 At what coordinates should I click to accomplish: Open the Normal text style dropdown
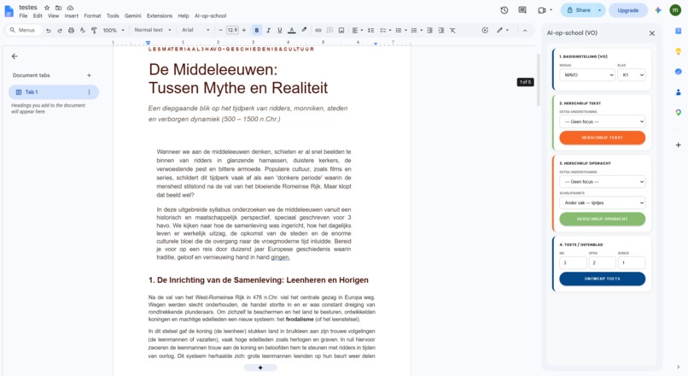(153, 30)
